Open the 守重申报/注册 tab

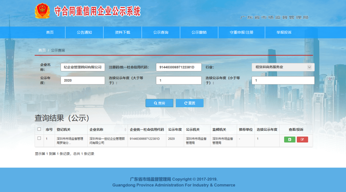(x=242, y=32)
